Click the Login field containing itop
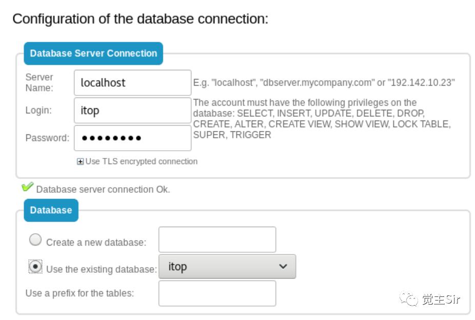Screen dimensions: 475x320 click(132, 110)
